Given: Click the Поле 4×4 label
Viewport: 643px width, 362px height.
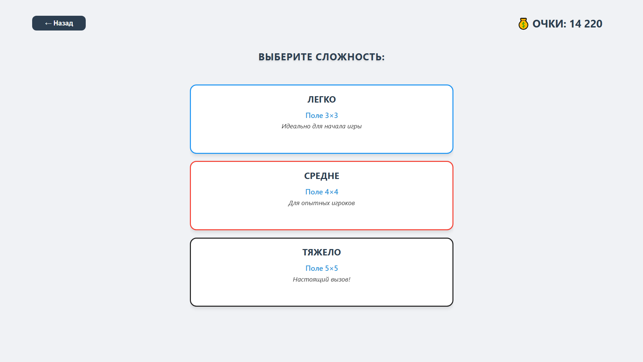Looking at the screenshot, I should [x=321, y=192].
